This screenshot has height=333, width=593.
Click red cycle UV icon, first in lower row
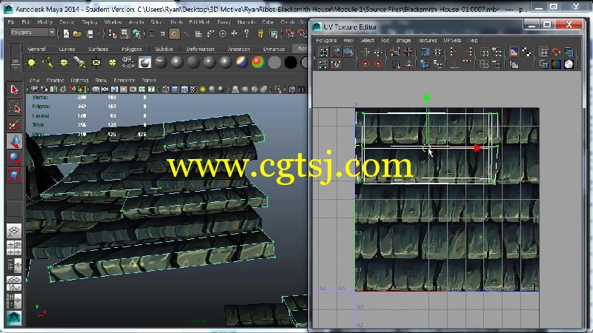point(365,64)
